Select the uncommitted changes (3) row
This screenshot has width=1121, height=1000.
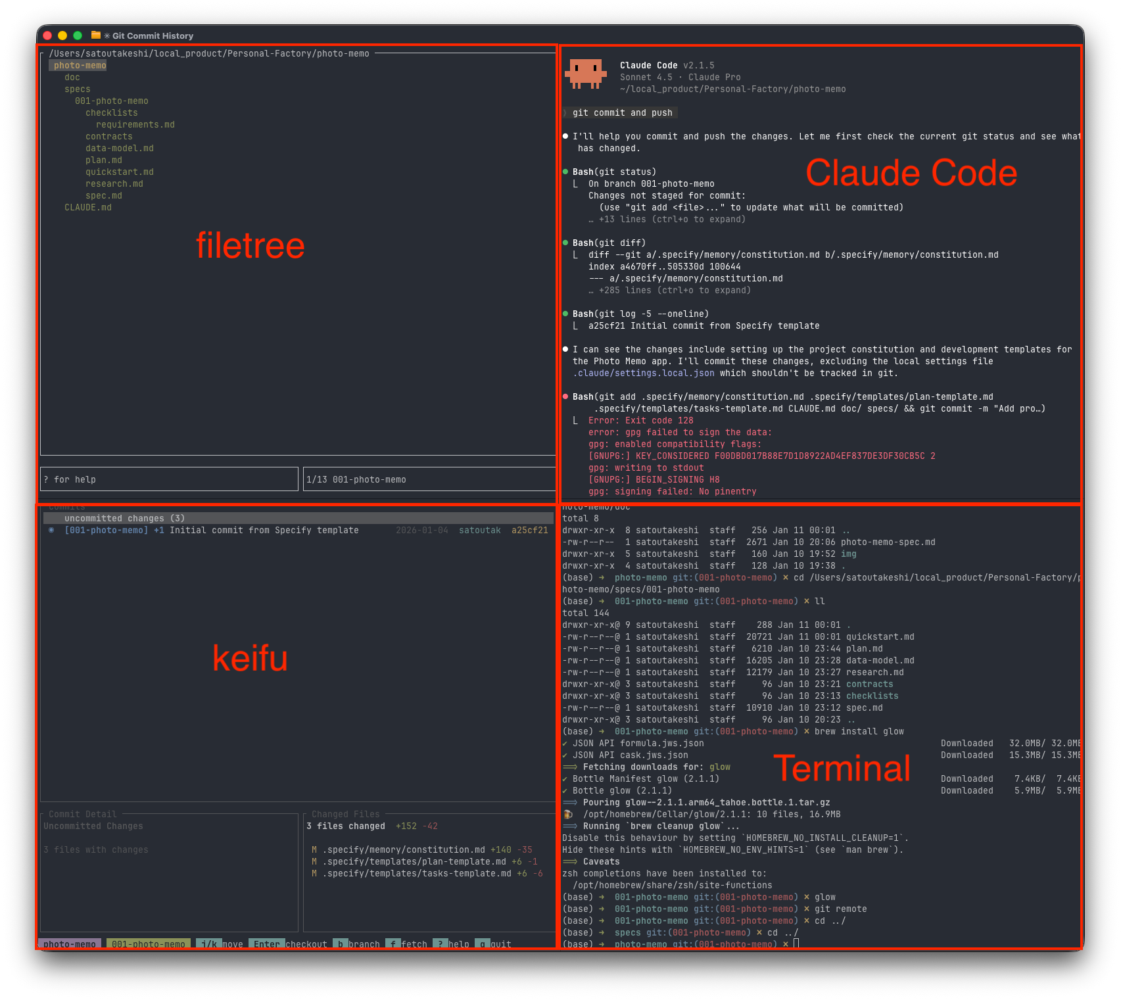point(125,518)
